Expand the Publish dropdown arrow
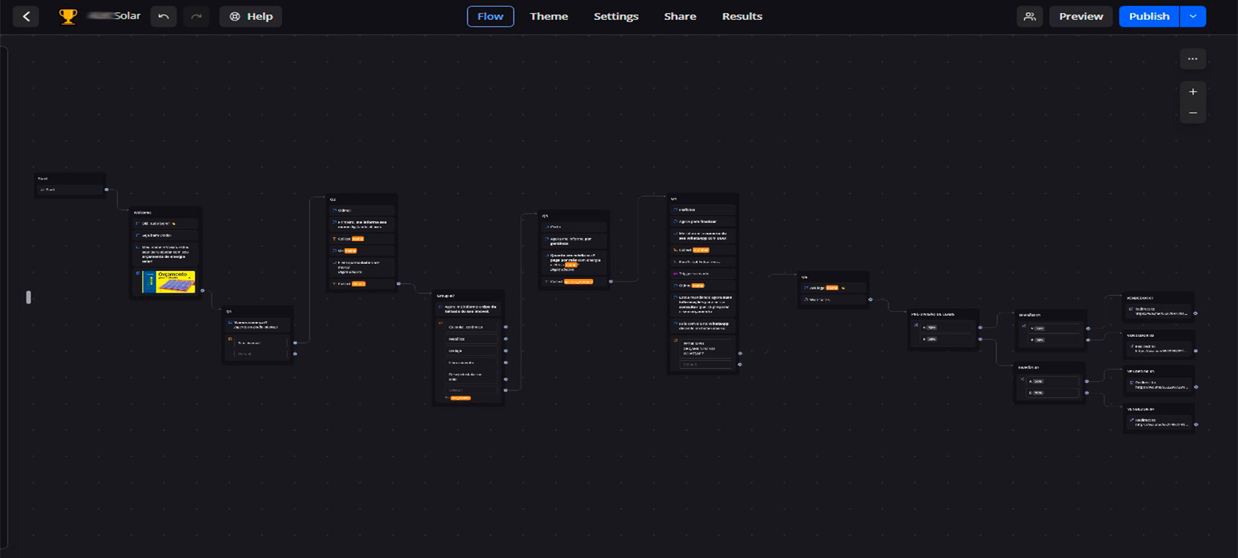1238x558 pixels. coord(1193,16)
